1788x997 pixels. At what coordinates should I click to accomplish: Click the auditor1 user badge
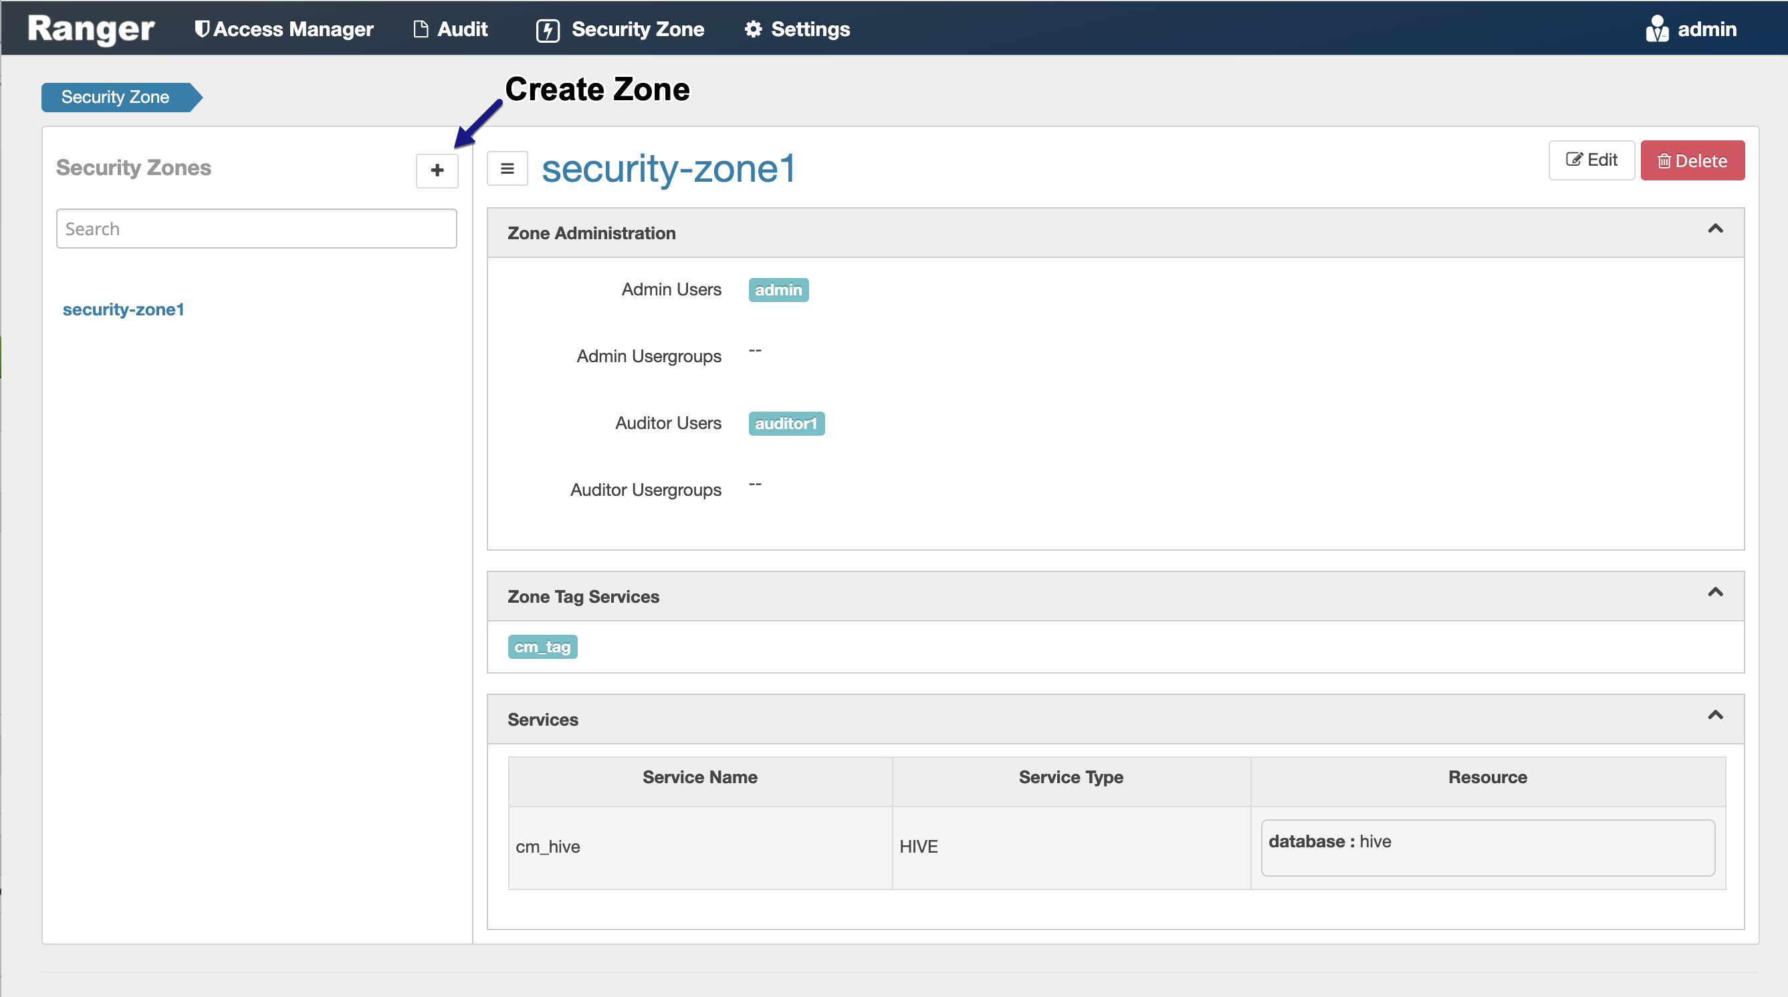tap(786, 423)
